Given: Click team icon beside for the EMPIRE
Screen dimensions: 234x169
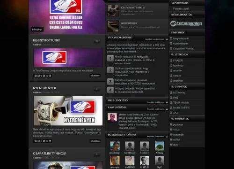Looking at the screenshot, I should [x=171, y=108].
